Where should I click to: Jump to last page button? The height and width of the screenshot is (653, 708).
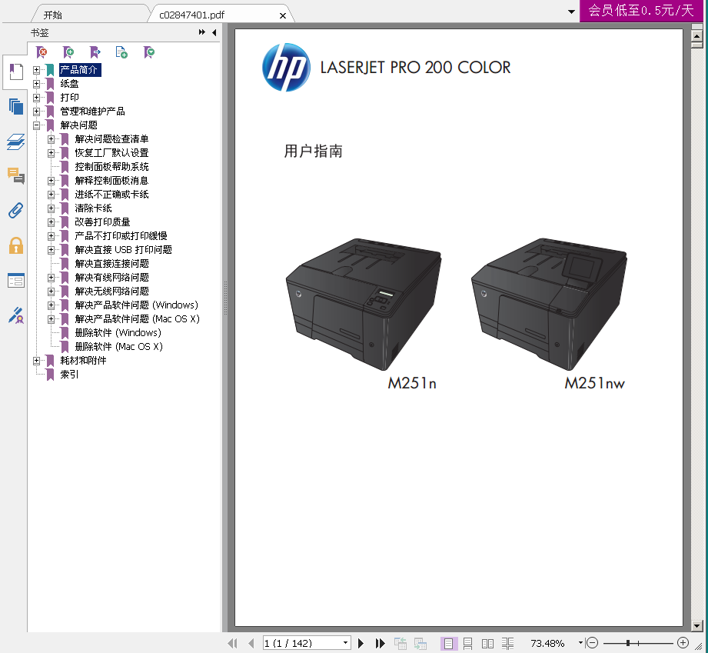[x=381, y=643]
